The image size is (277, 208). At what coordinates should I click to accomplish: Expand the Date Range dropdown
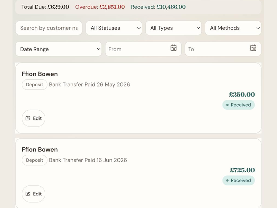[x=59, y=49]
